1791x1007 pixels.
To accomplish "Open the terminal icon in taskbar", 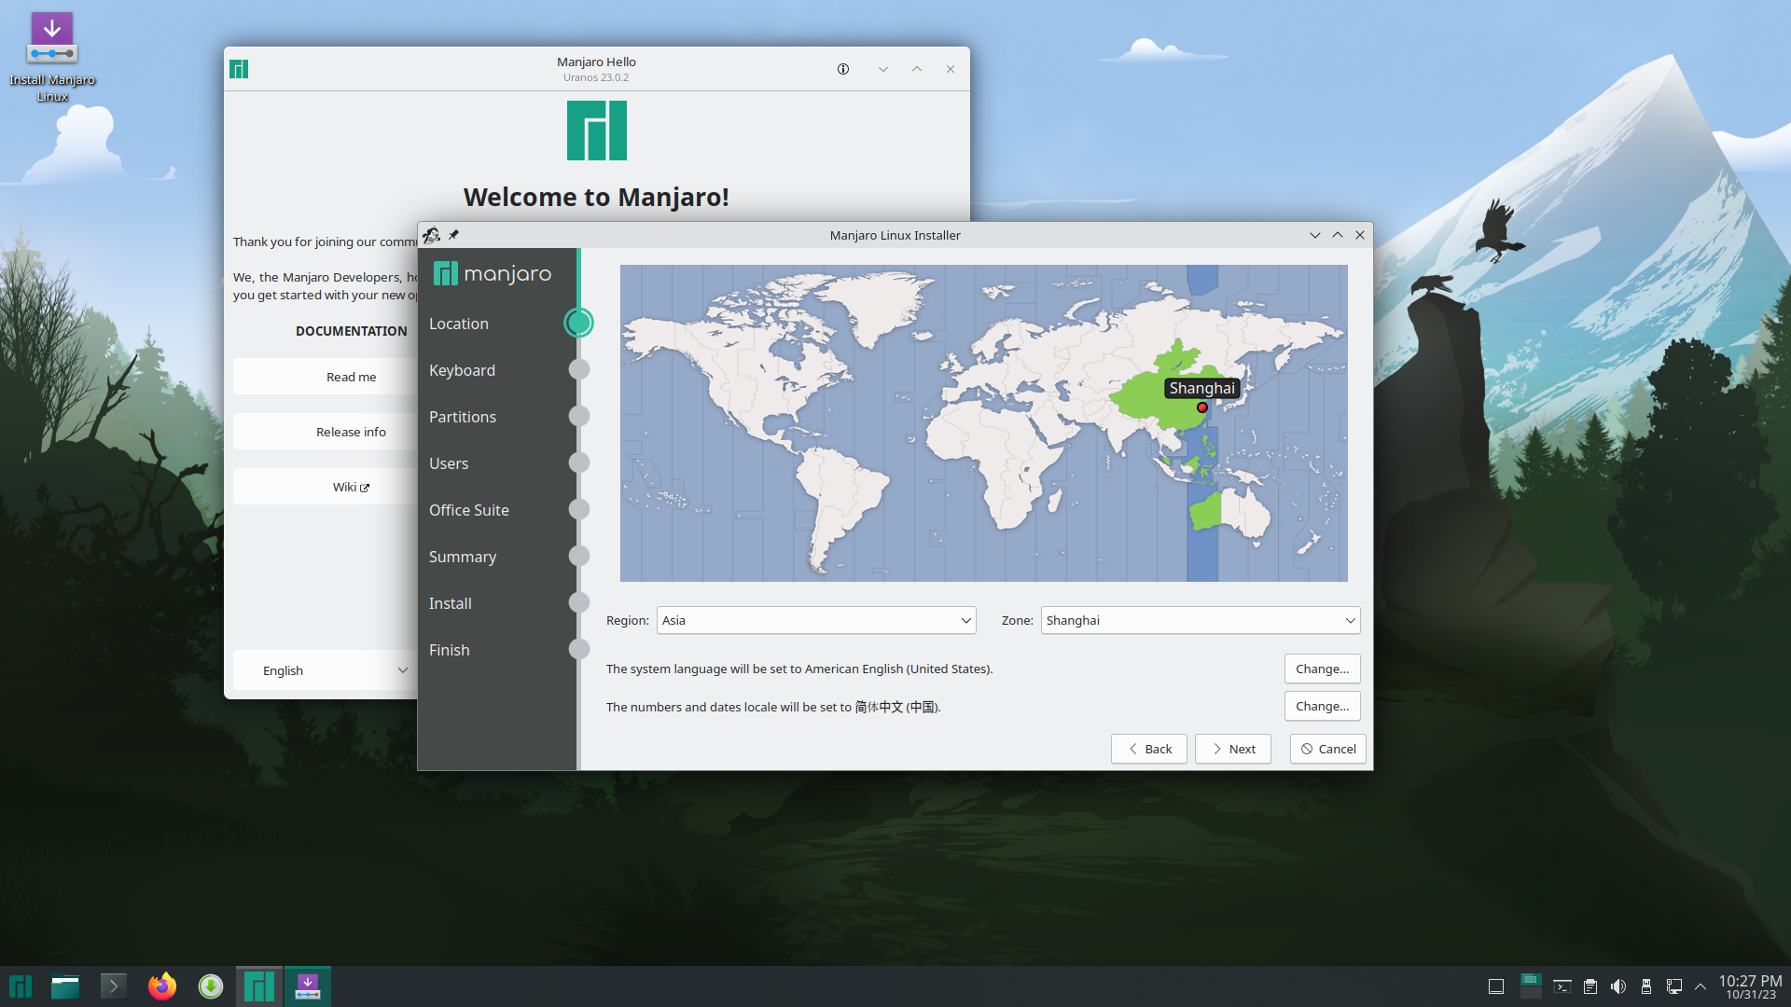I will pos(114,986).
